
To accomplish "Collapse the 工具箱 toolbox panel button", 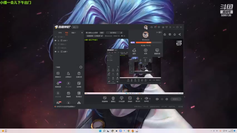I will point(81,67).
